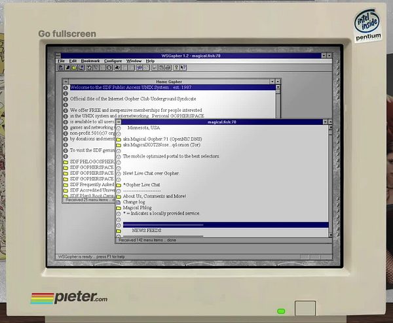Screen dimensions: 393x323
Task: Click the circled info toolbar icon
Action: coord(109,67)
